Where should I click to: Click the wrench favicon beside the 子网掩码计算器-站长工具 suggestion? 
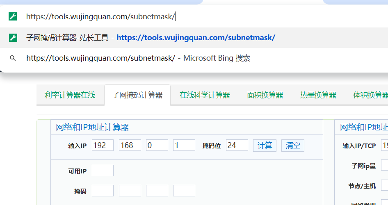(13, 38)
